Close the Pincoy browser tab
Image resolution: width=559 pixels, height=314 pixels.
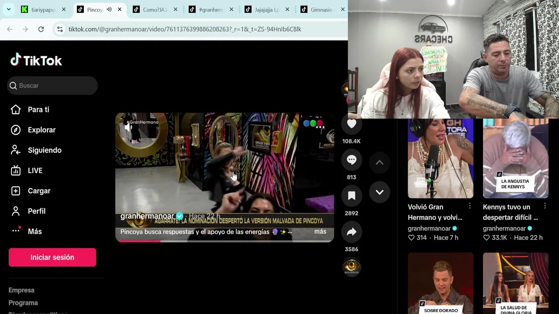(120, 10)
